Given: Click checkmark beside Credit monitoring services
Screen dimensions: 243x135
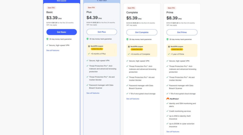Looking at the screenshot, I should [x=167, y=111].
